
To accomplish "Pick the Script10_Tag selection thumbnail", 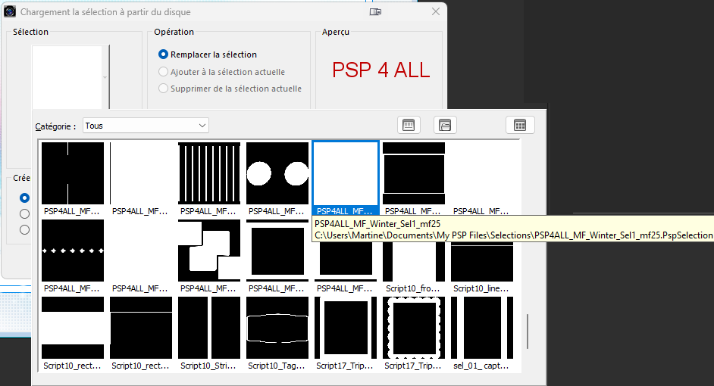I will point(277,328).
